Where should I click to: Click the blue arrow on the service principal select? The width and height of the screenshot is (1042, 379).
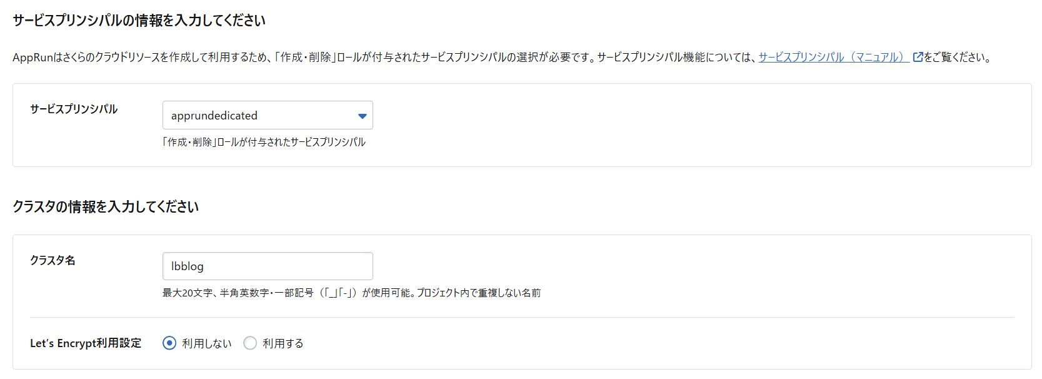pos(362,116)
